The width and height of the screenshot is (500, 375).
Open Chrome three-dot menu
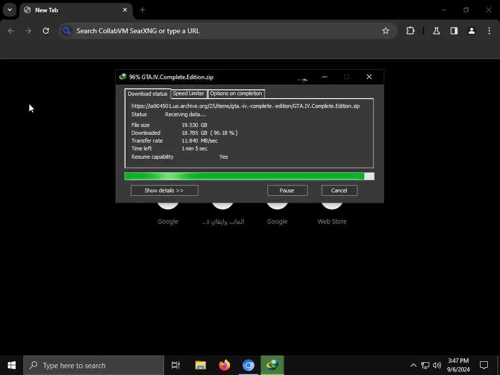pos(489,31)
